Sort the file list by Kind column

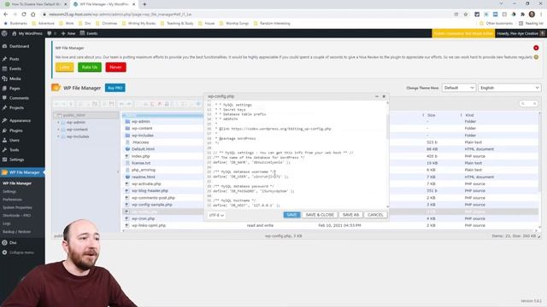tap(469, 115)
